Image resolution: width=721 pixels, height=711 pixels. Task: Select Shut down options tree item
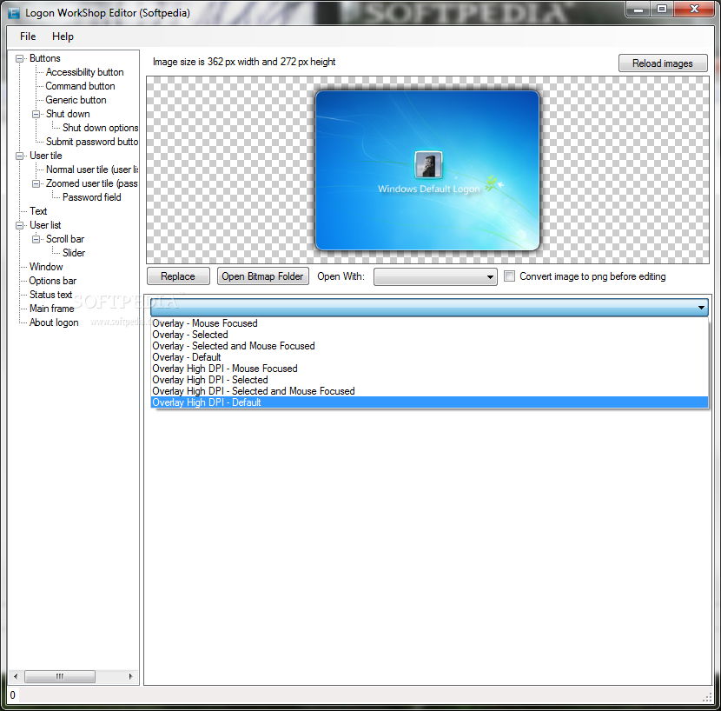100,128
